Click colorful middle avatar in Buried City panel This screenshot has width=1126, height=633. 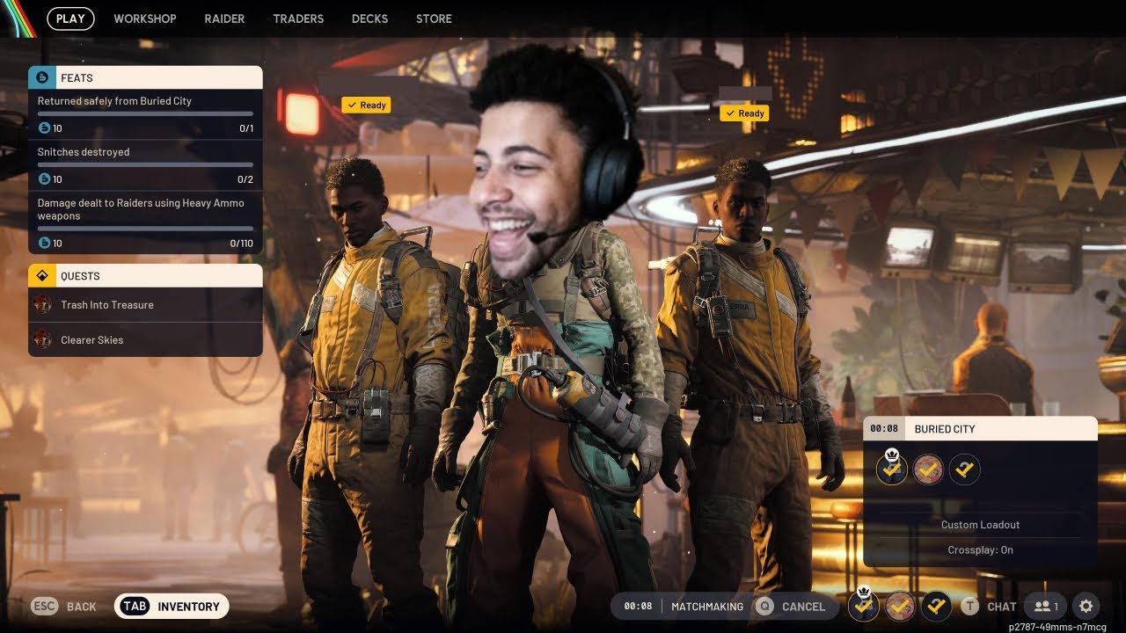(x=928, y=469)
